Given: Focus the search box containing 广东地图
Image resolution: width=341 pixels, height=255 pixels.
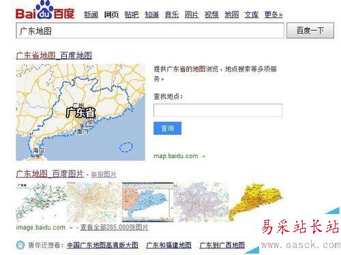Looking at the screenshot, I should [150, 31].
